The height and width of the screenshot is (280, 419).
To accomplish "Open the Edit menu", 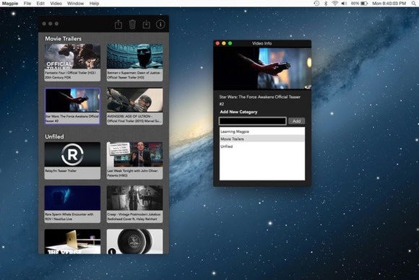I will point(40,4).
